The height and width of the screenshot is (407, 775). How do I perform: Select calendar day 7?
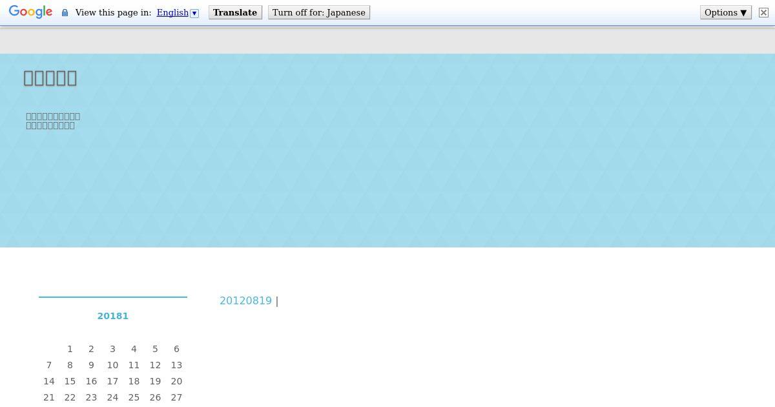click(x=48, y=365)
